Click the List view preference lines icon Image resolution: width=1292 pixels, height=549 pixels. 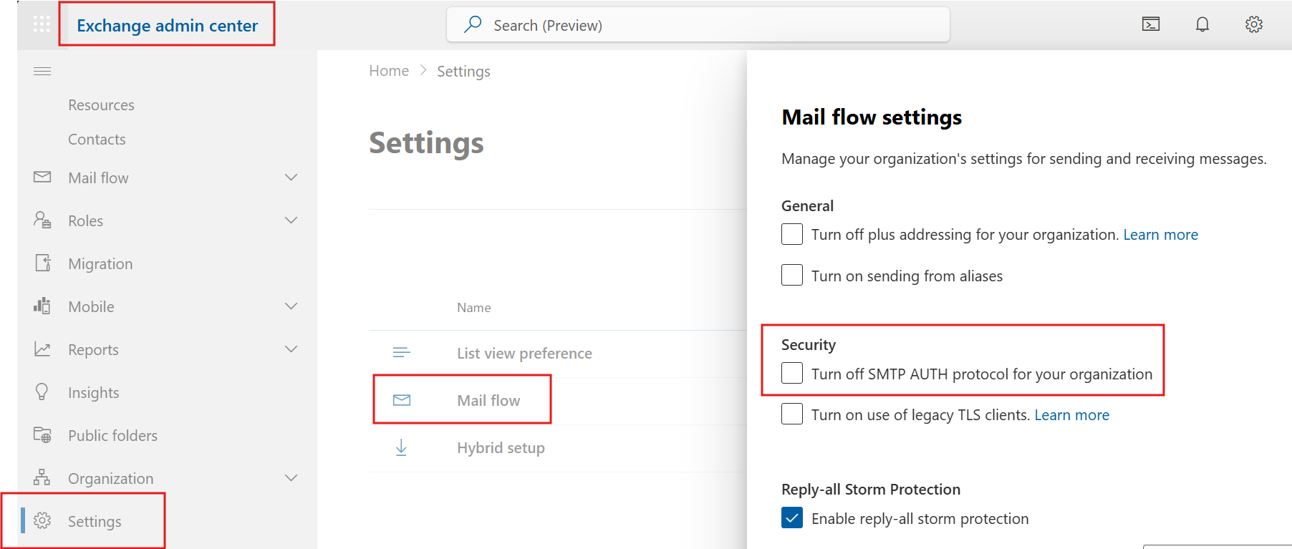pos(402,352)
